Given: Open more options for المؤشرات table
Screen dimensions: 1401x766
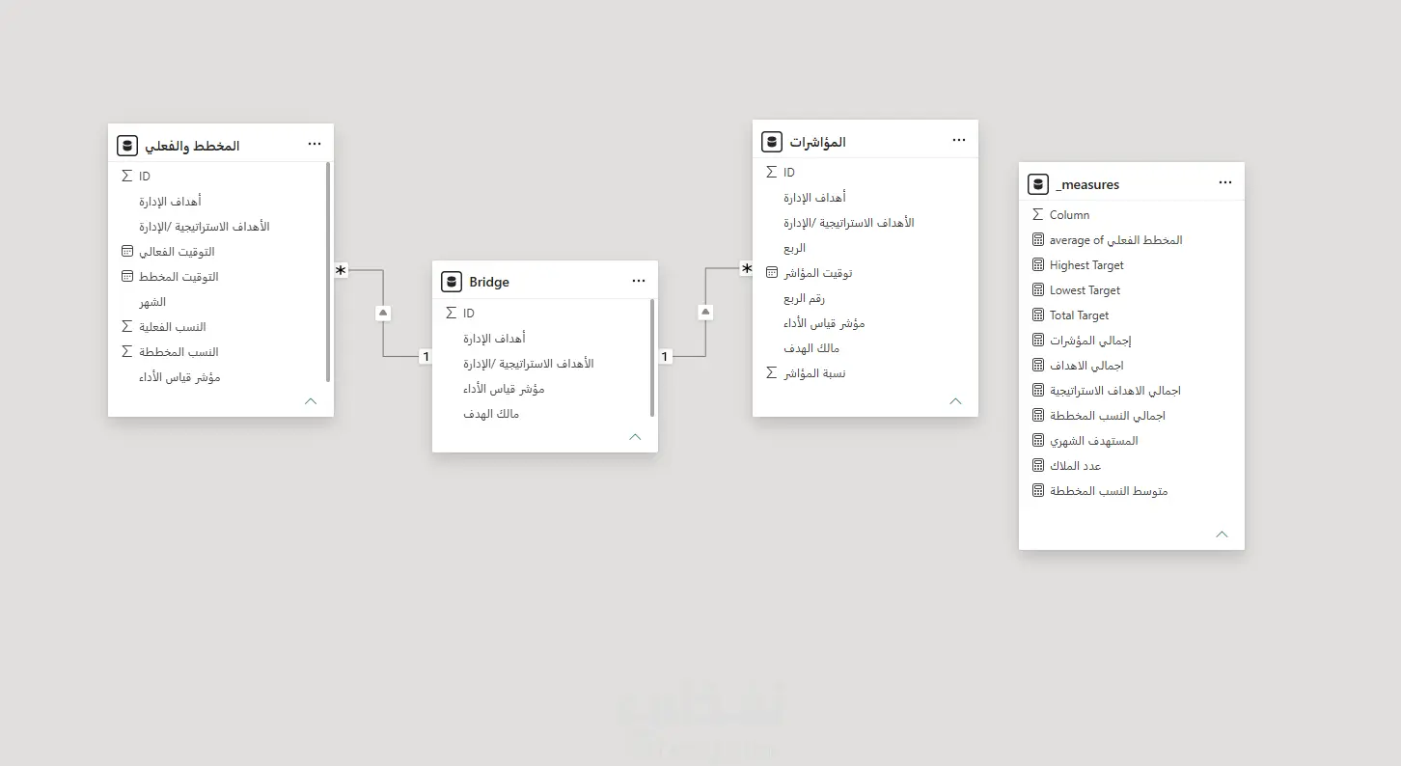Looking at the screenshot, I should (x=959, y=141).
